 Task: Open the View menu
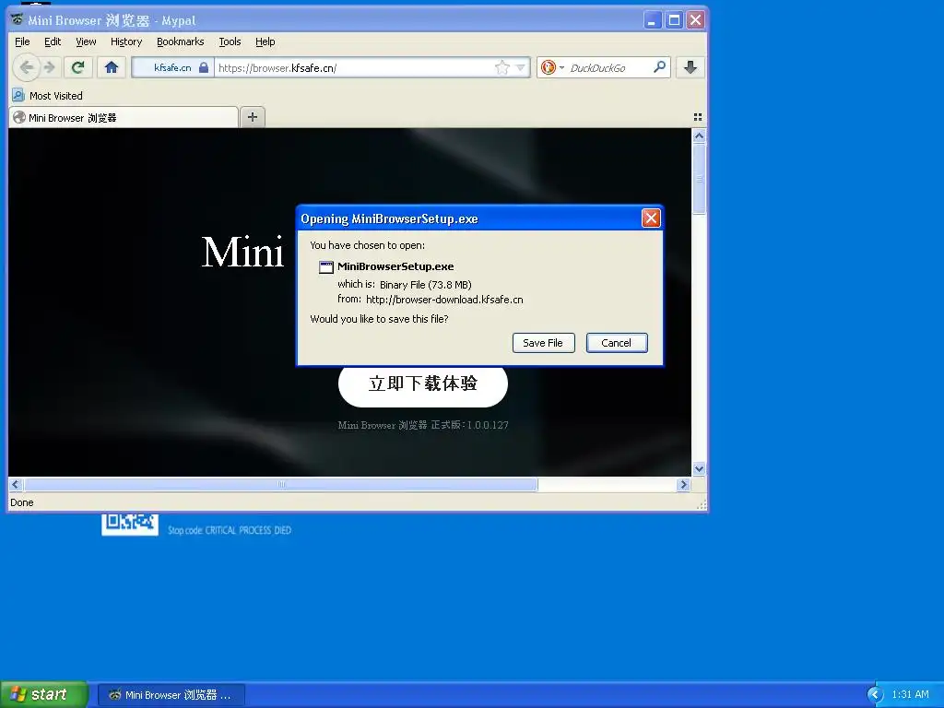(x=86, y=41)
